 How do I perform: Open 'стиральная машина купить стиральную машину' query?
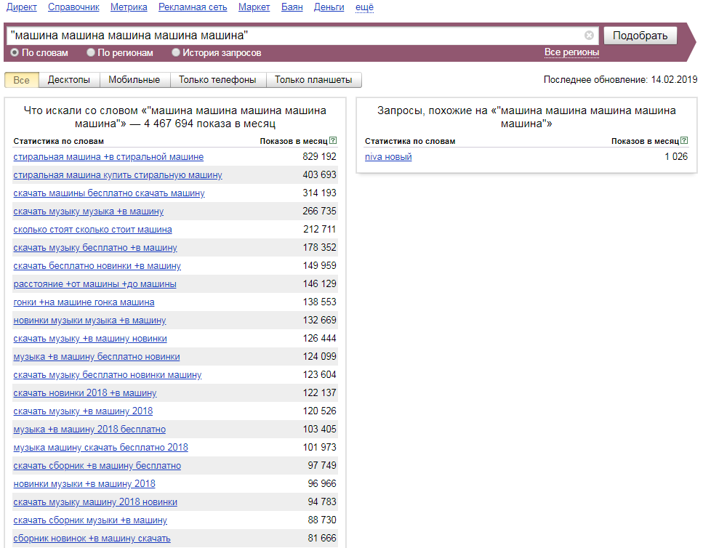[118, 175]
